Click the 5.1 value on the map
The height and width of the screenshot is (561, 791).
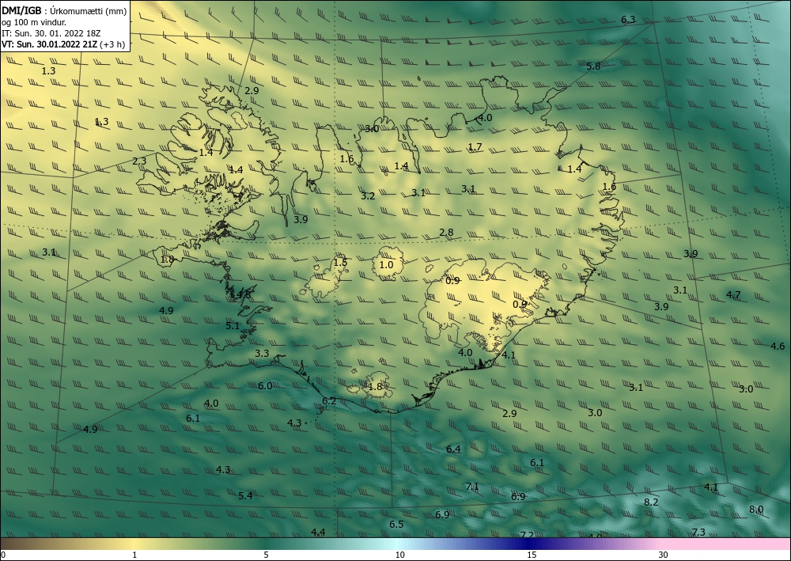pyautogui.click(x=233, y=326)
